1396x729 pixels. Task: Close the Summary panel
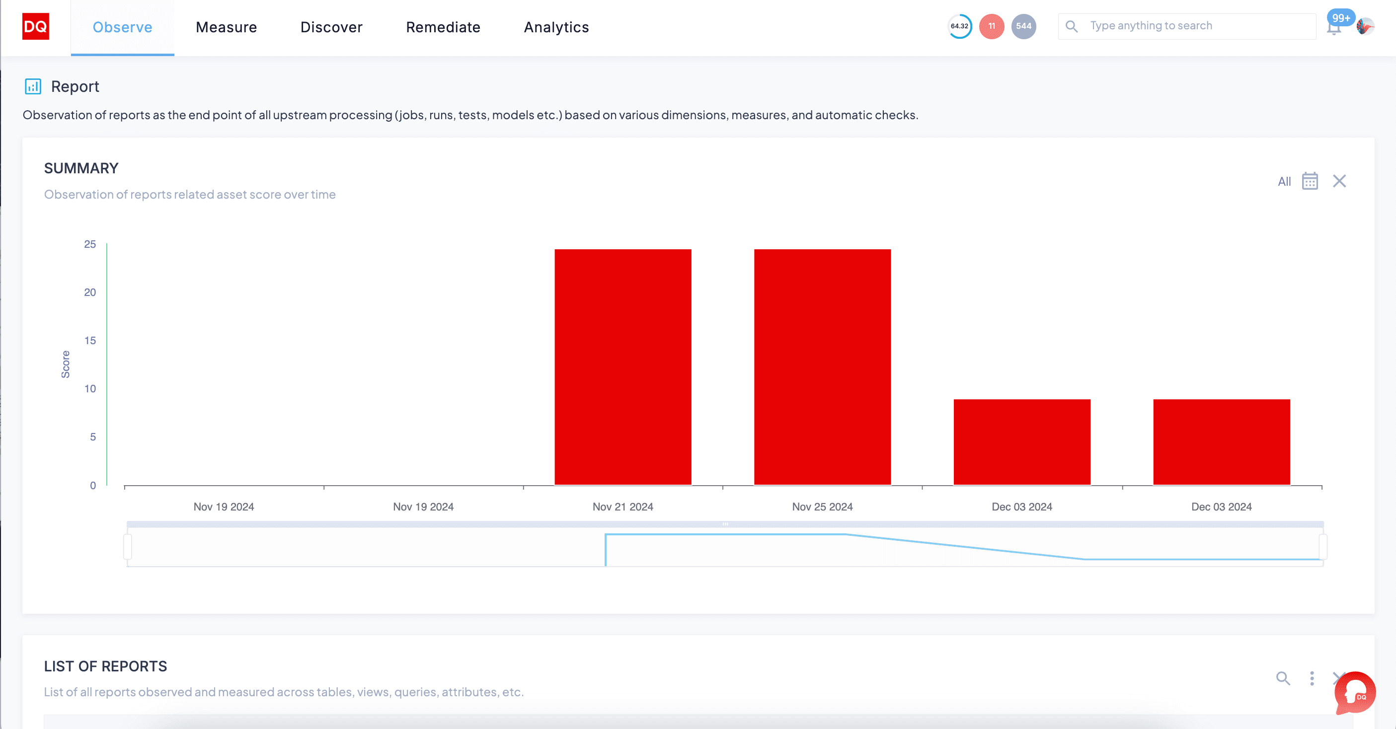coord(1339,181)
